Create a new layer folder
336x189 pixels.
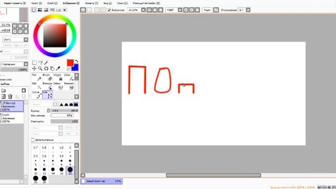[4, 90]
